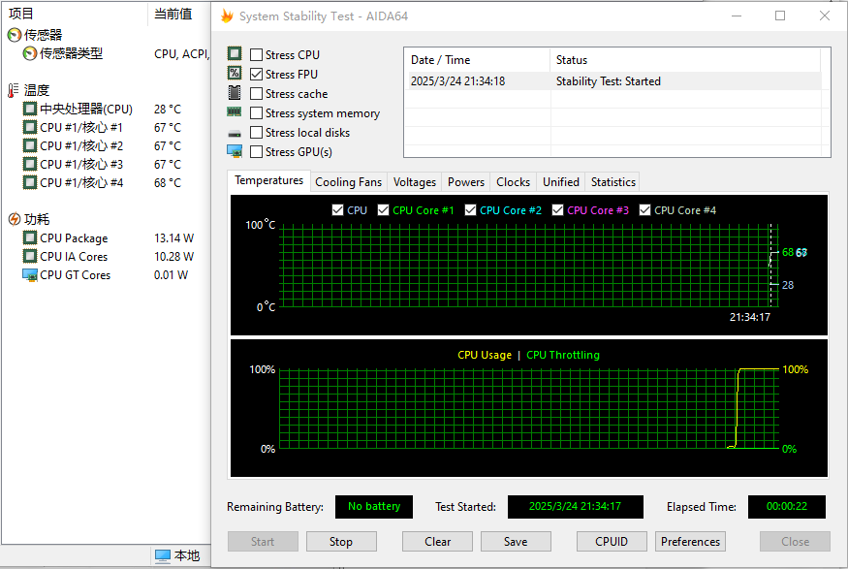The height and width of the screenshot is (569, 848).
Task: Click the Stress cache chip icon
Action: click(x=233, y=93)
